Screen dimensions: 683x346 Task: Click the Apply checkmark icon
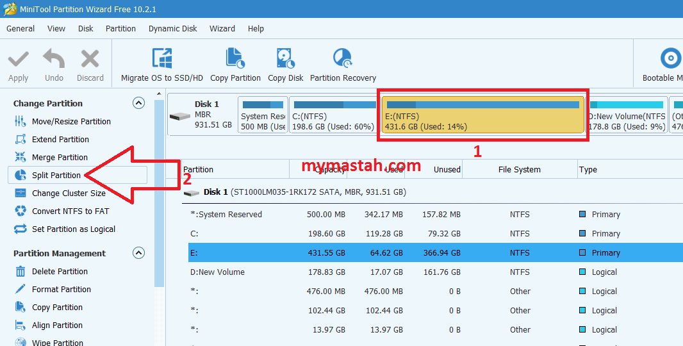click(x=19, y=59)
